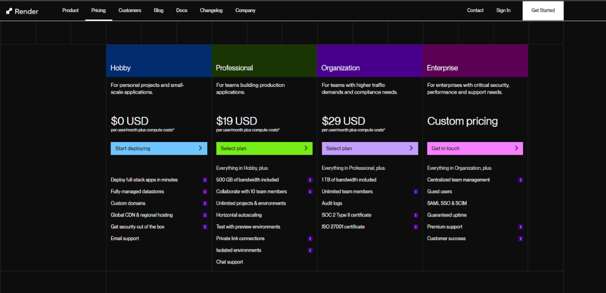The image size is (606, 293).
Task: Select plan for the Professional tier
Action: tap(264, 149)
